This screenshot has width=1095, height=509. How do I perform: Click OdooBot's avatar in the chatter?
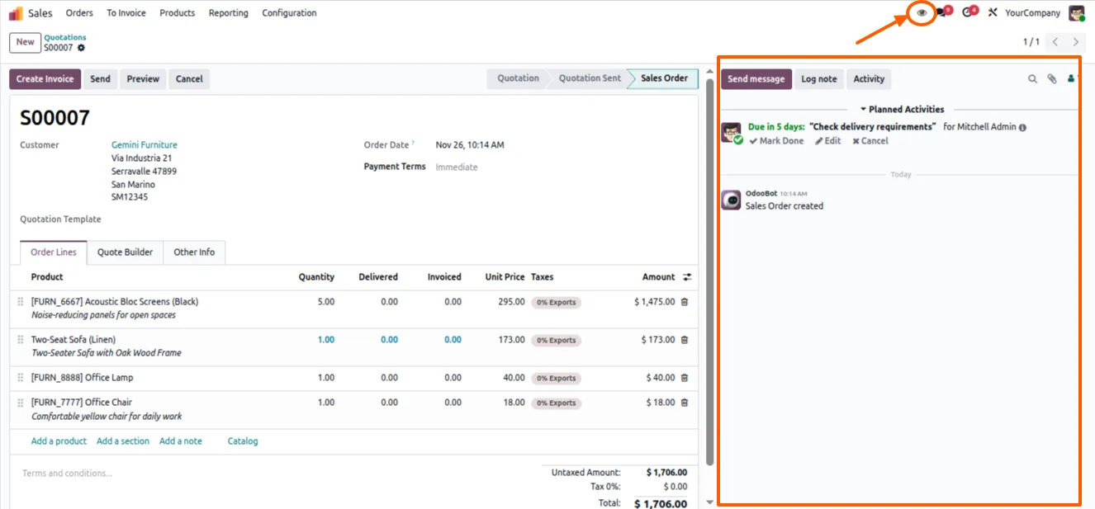click(x=731, y=200)
